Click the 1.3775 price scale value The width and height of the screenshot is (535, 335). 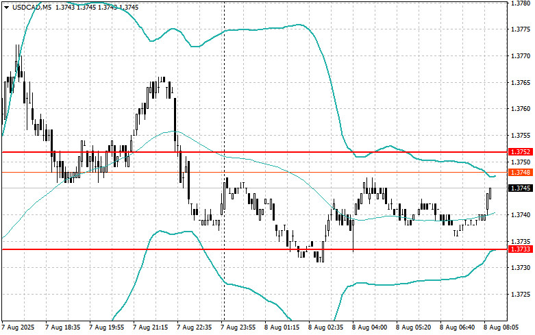521,29
